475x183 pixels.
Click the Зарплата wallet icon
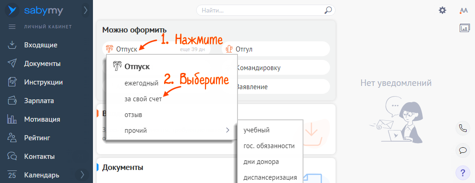pyautogui.click(x=12, y=101)
